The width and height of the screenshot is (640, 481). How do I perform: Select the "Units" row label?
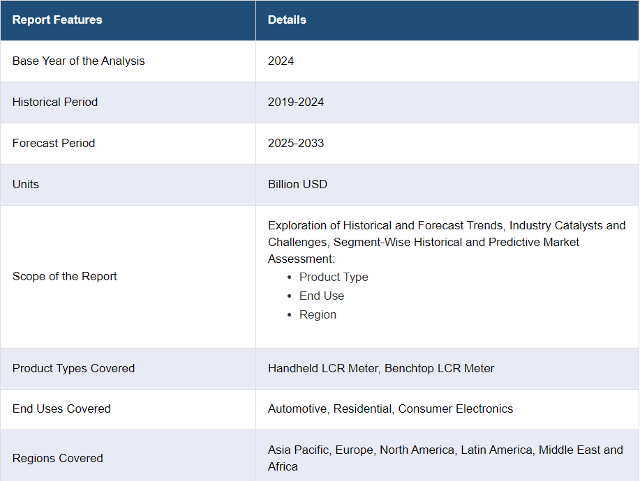click(x=26, y=184)
